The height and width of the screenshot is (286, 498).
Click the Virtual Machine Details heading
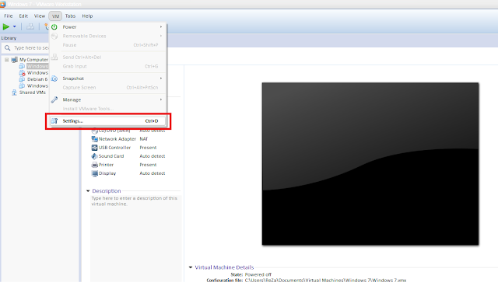click(224, 267)
